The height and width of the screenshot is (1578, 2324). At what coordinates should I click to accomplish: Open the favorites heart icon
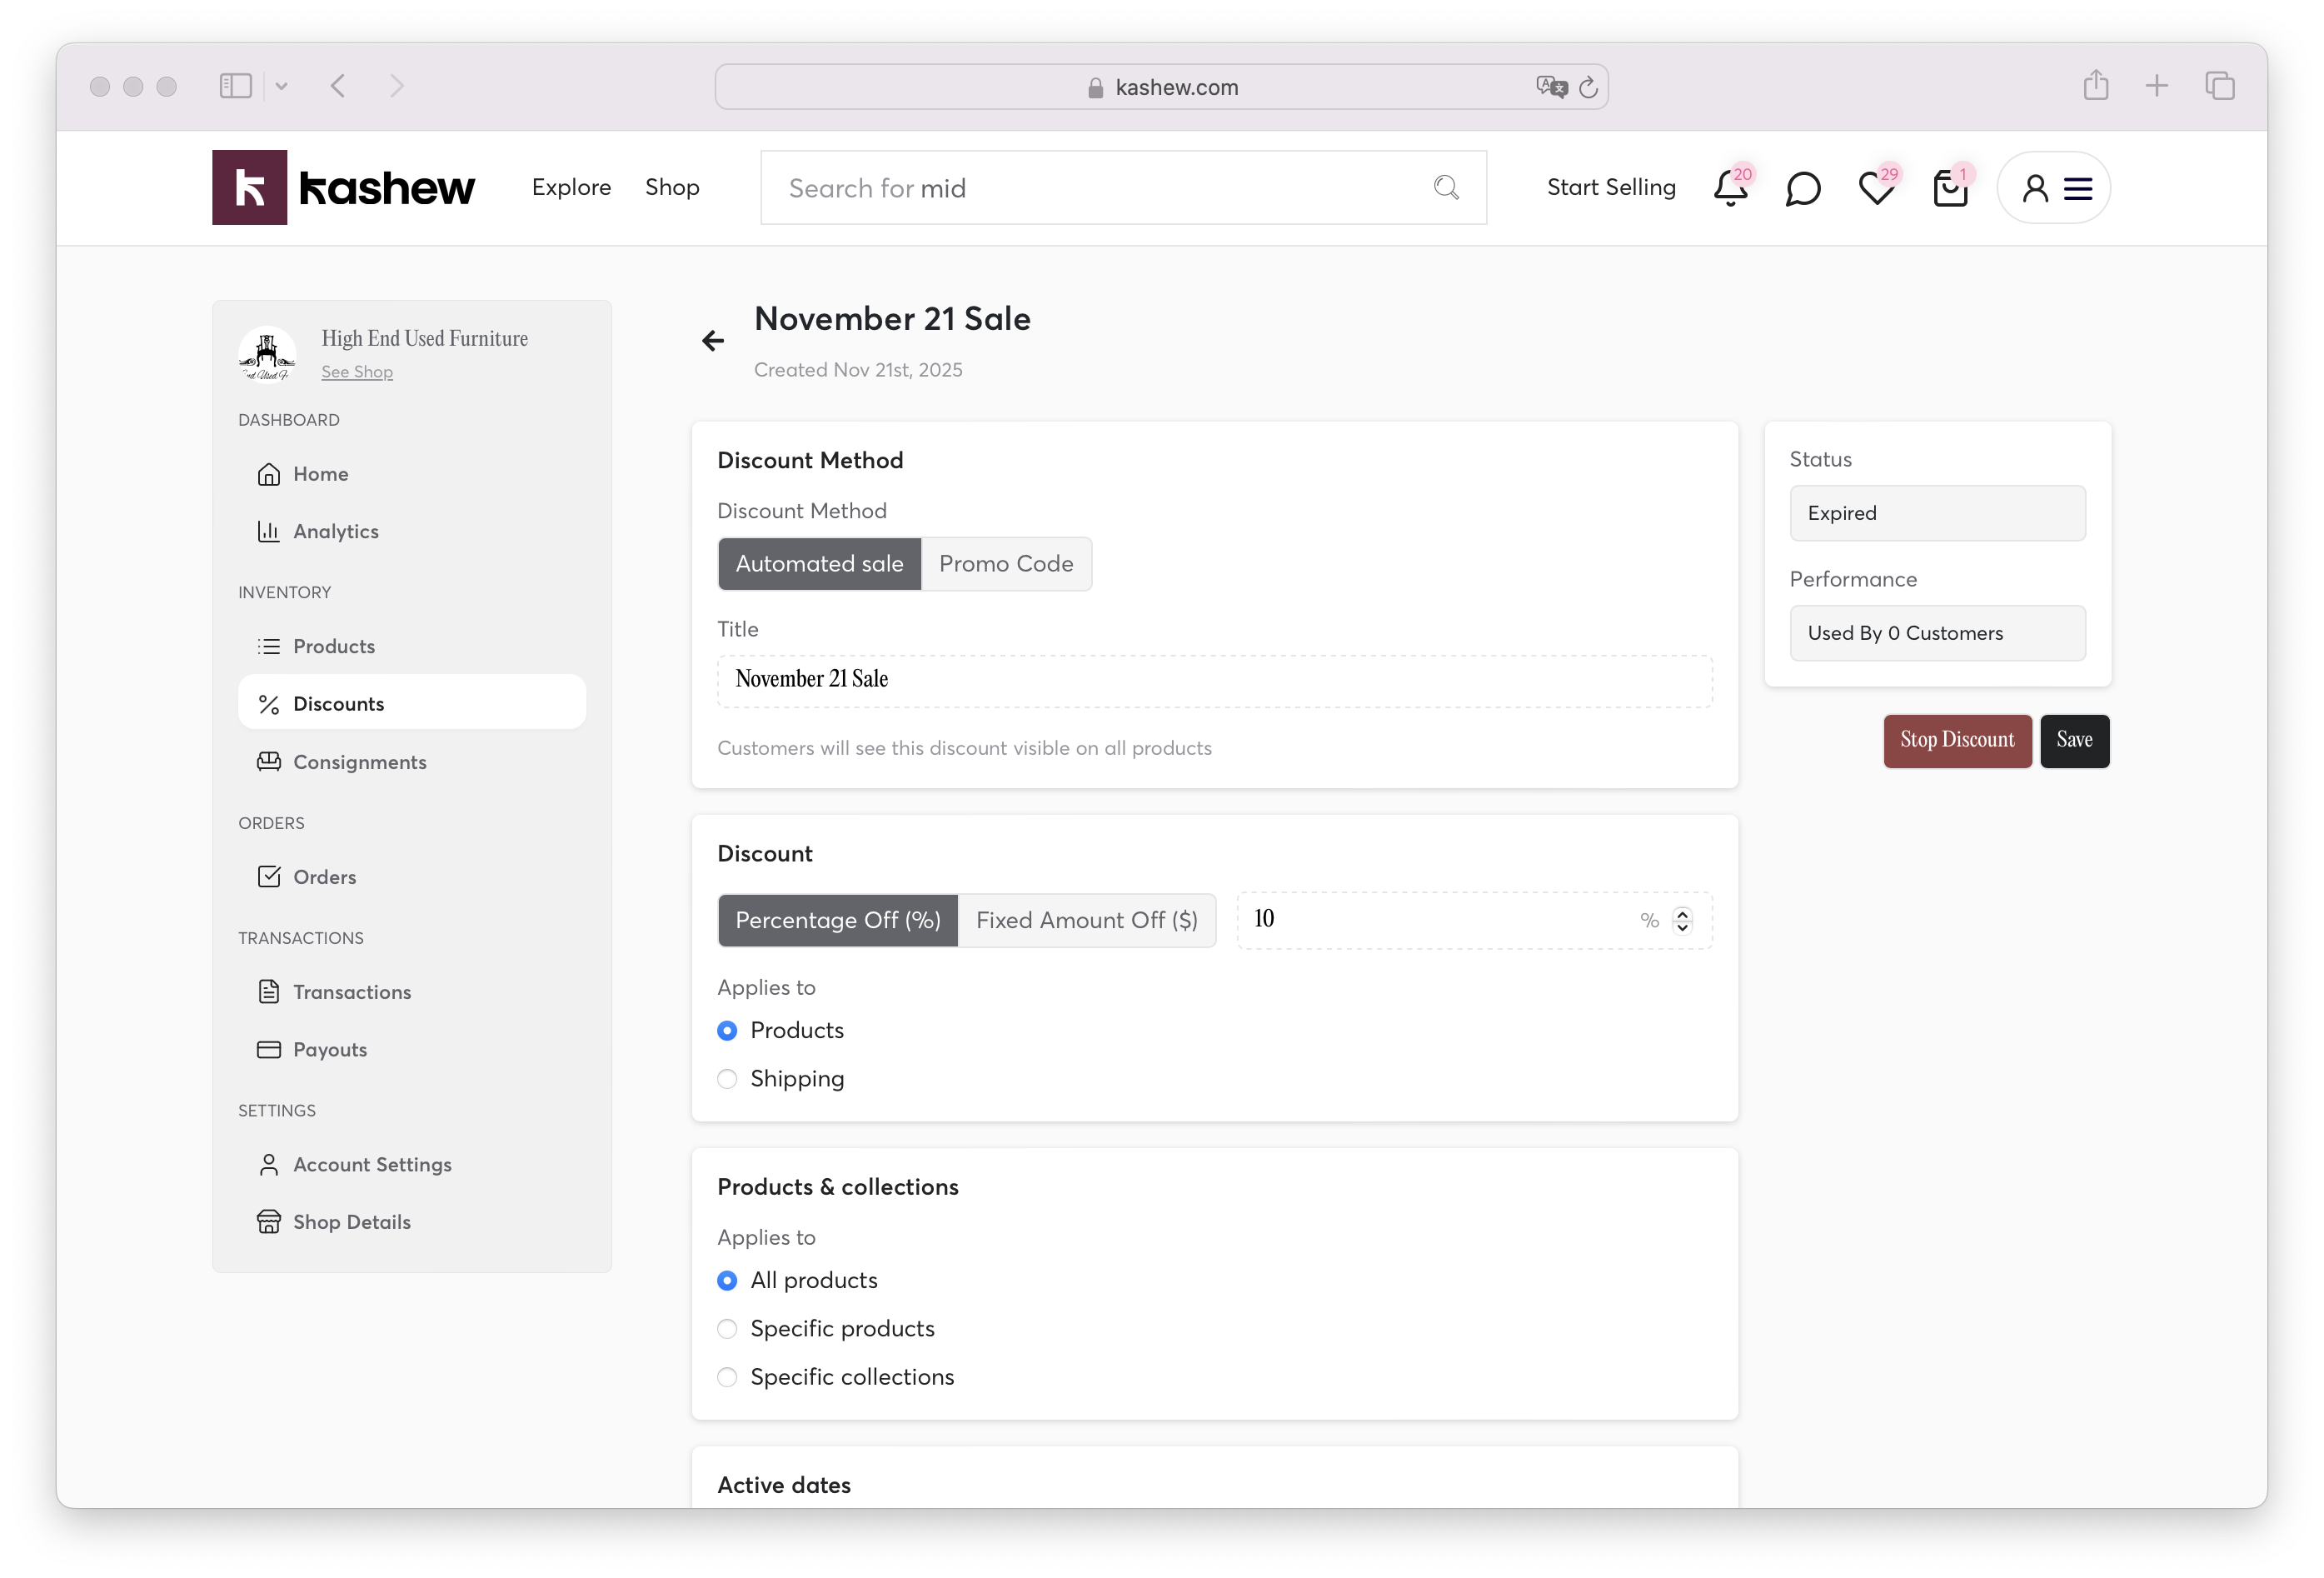pos(1876,188)
